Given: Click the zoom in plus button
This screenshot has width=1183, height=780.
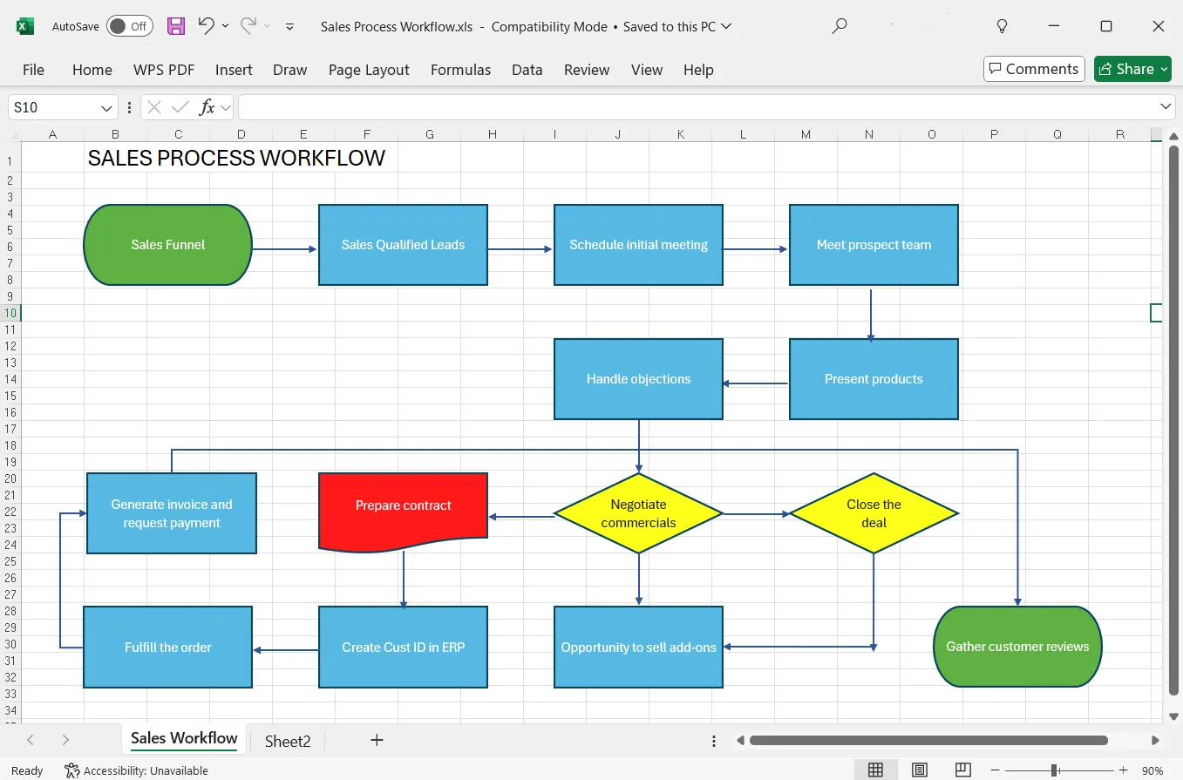Looking at the screenshot, I should [1124, 770].
